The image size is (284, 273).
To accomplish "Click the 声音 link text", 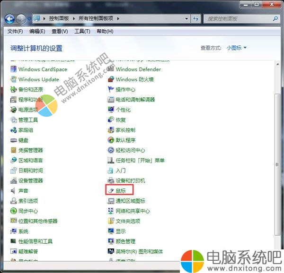I will coord(23,191).
